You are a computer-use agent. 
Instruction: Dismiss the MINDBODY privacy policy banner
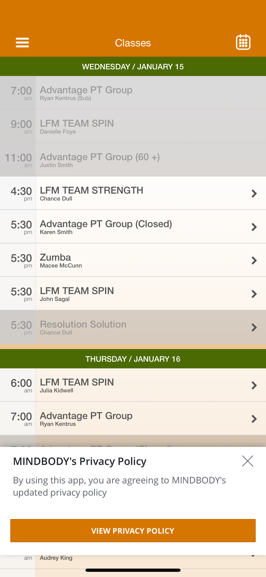tap(247, 461)
